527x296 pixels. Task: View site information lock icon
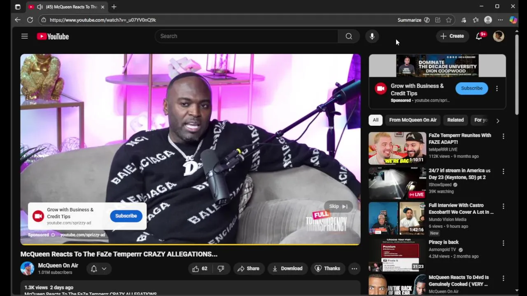(x=44, y=20)
